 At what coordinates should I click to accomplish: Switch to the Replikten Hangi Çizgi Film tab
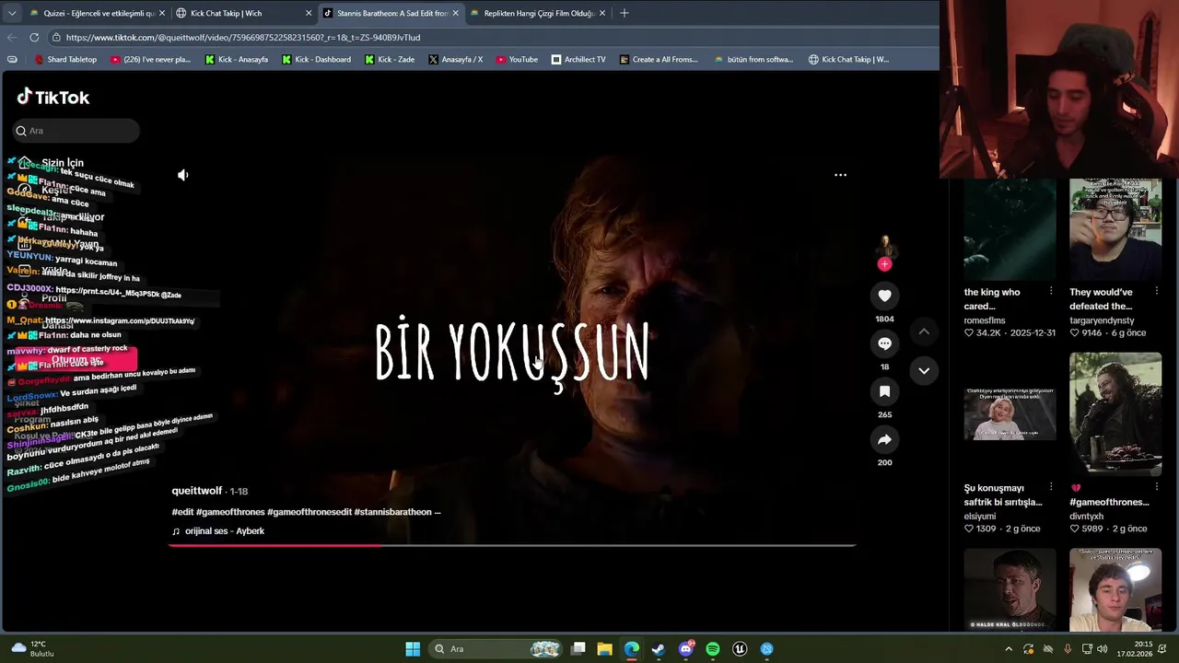pyautogui.click(x=537, y=13)
